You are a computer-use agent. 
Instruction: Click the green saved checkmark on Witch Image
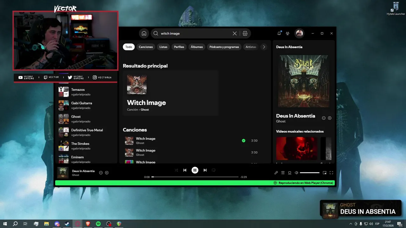tap(244, 141)
